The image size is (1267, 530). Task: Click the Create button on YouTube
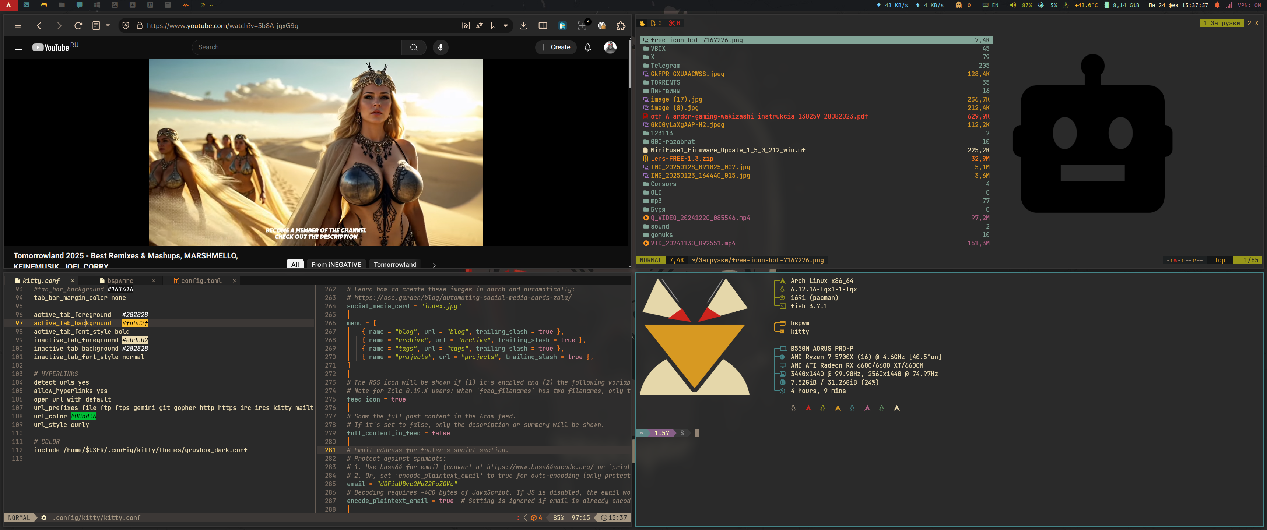555,47
